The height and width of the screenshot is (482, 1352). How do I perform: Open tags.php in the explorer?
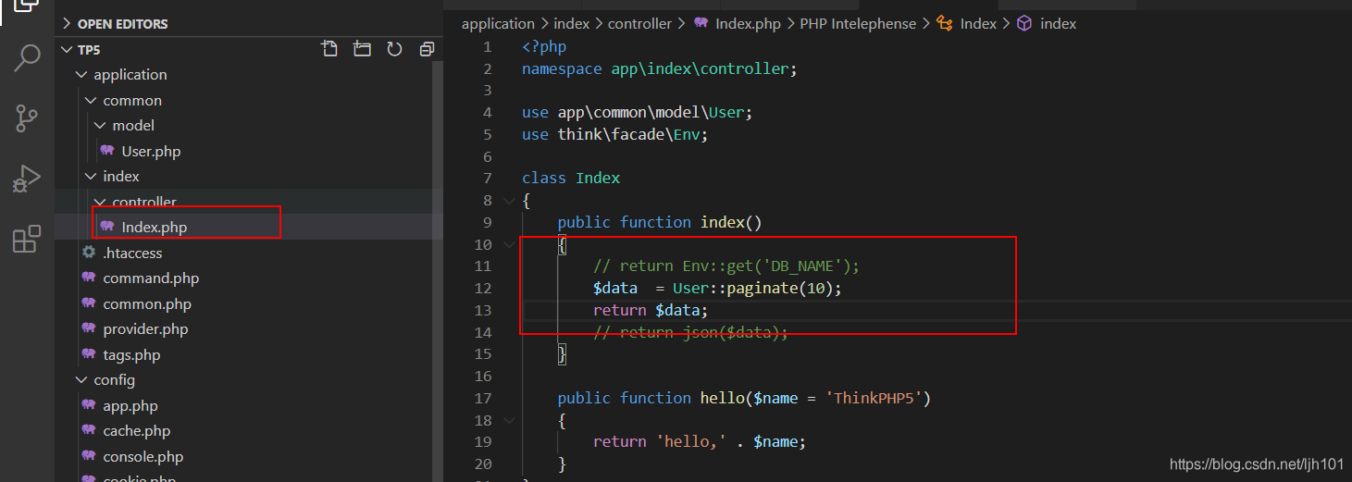coord(131,355)
